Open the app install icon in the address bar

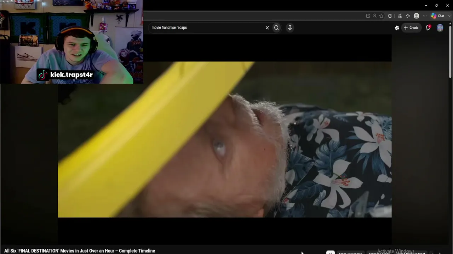pos(368,16)
